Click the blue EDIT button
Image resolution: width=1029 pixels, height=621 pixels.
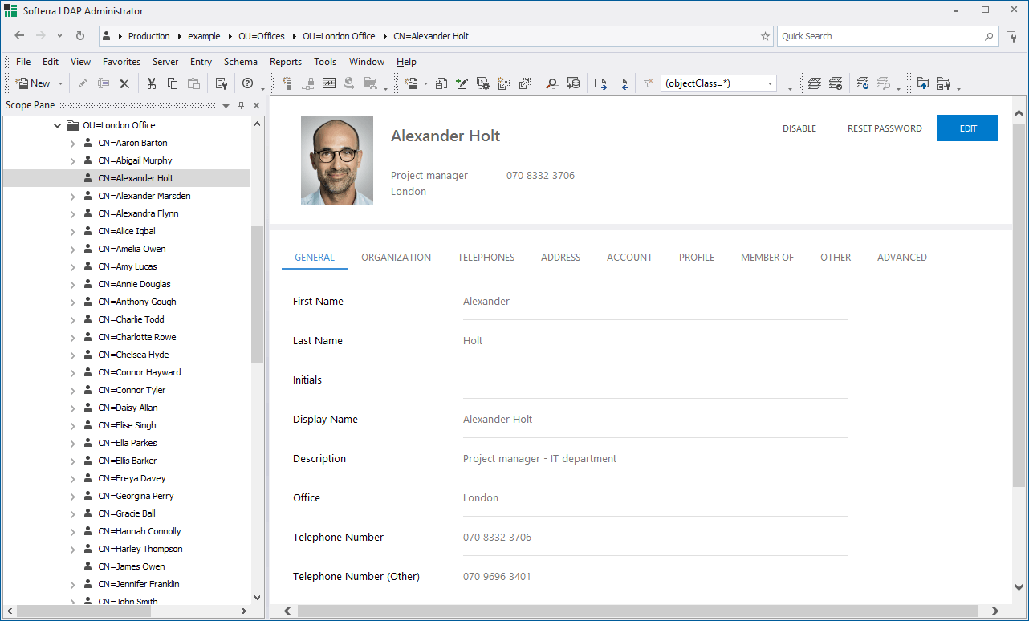[x=967, y=128]
